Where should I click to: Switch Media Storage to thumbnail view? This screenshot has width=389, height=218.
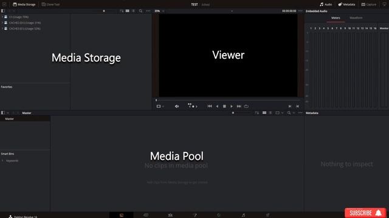coord(127,11)
